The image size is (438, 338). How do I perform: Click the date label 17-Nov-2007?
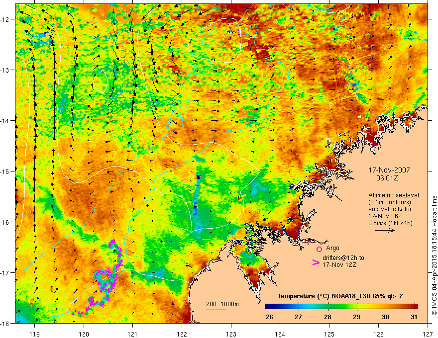pos(389,170)
